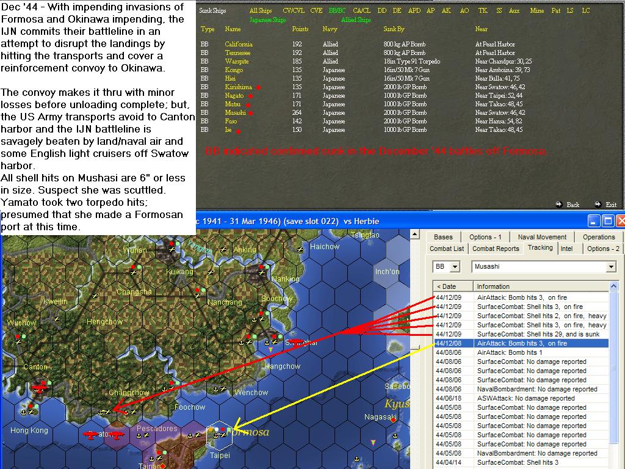Switch to the Operations tab
The height and width of the screenshot is (469, 625).
coord(599,237)
